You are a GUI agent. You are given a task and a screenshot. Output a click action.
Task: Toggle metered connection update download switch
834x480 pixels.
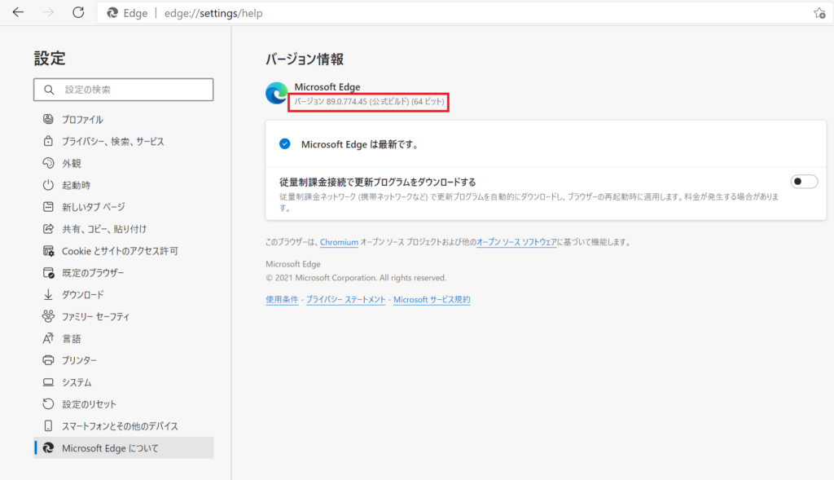pos(804,182)
